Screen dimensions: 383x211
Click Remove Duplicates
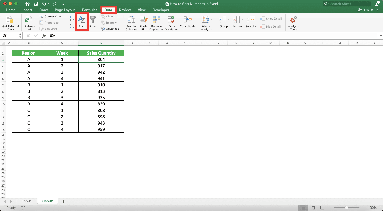(x=156, y=23)
